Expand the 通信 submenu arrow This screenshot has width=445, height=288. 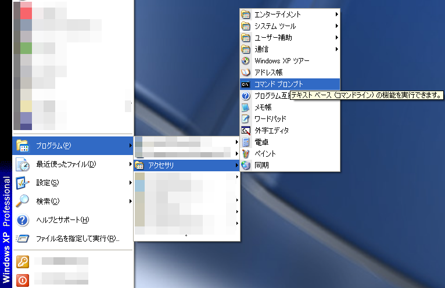click(x=336, y=49)
